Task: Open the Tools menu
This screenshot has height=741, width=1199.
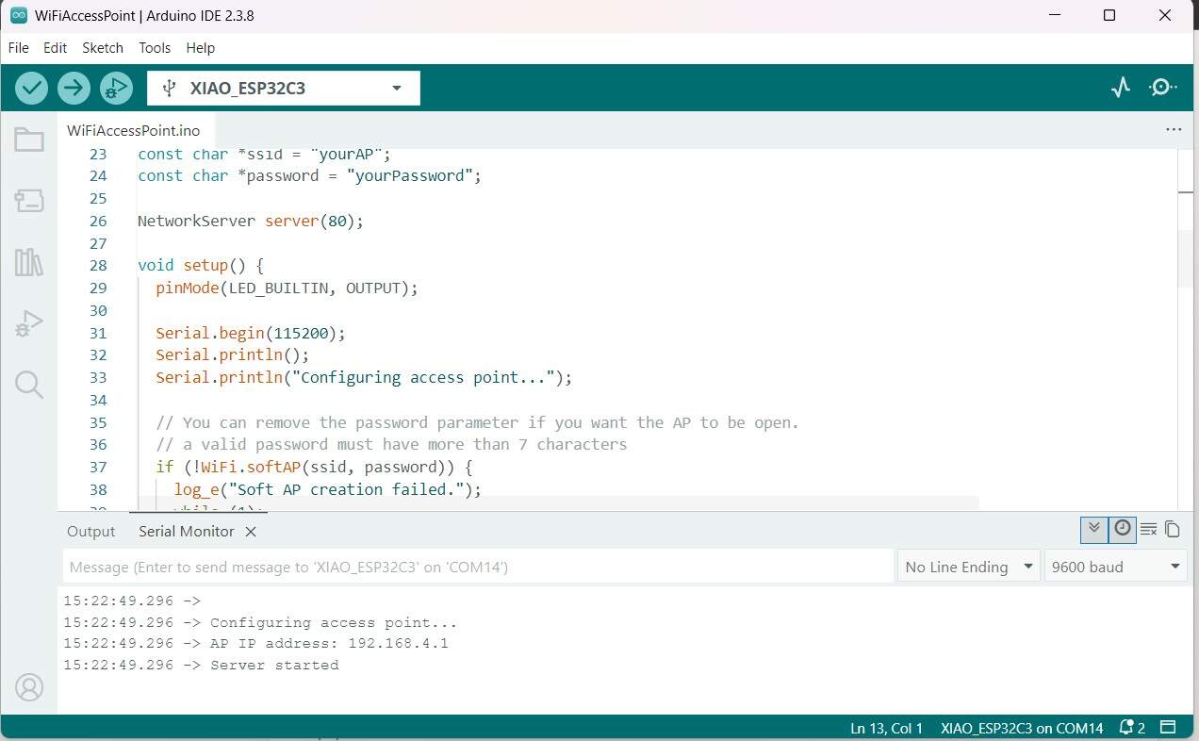Action: tap(155, 47)
